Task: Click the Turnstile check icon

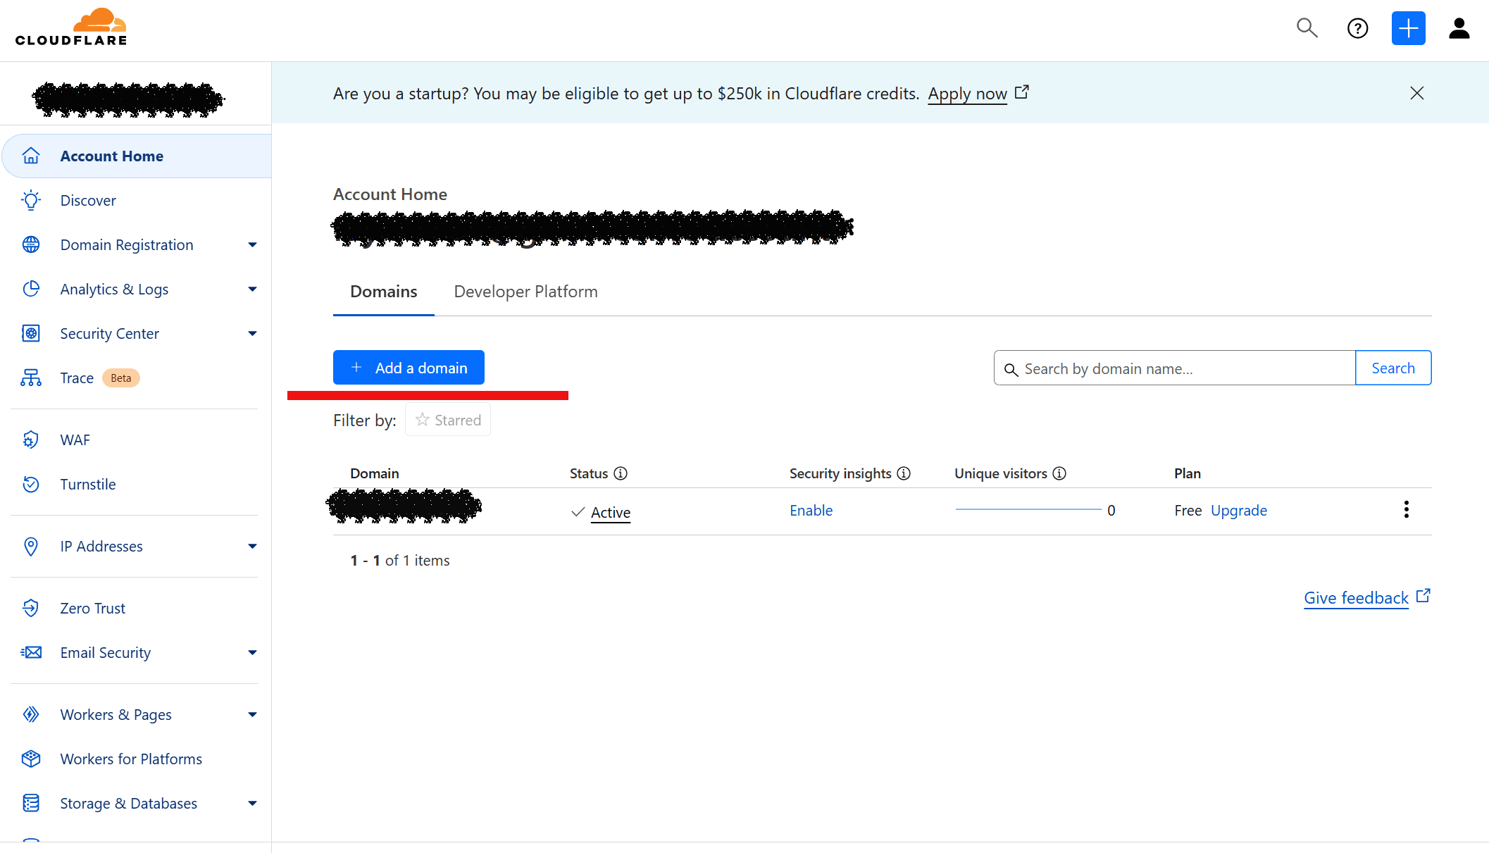Action: 31,484
